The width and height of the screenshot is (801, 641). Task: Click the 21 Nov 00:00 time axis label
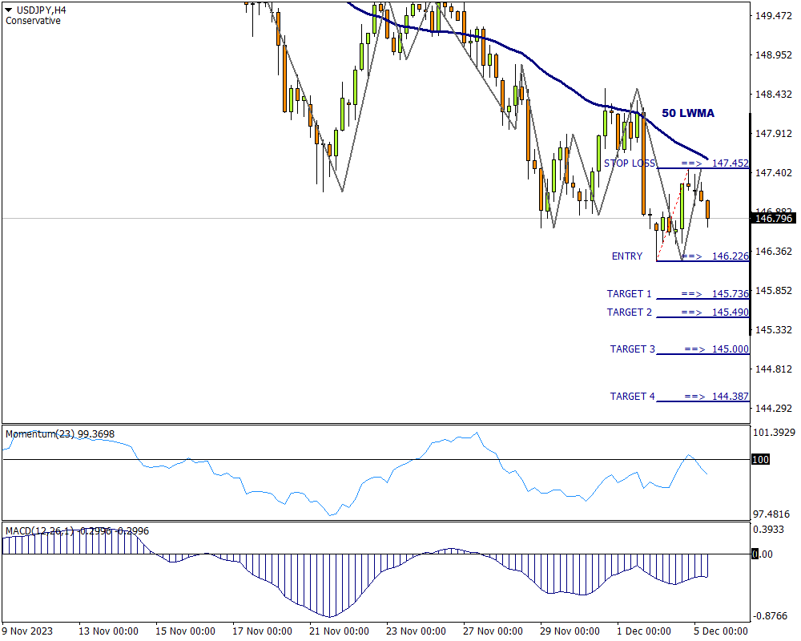coord(340,631)
